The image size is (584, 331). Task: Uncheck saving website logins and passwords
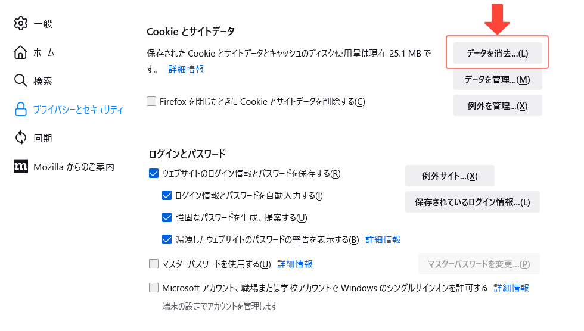click(154, 173)
